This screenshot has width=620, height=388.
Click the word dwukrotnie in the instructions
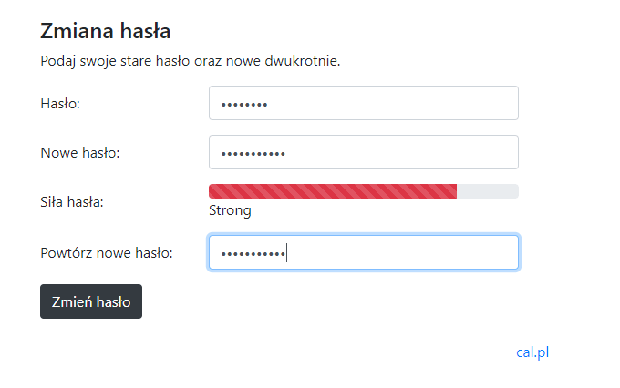[x=303, y=61]
